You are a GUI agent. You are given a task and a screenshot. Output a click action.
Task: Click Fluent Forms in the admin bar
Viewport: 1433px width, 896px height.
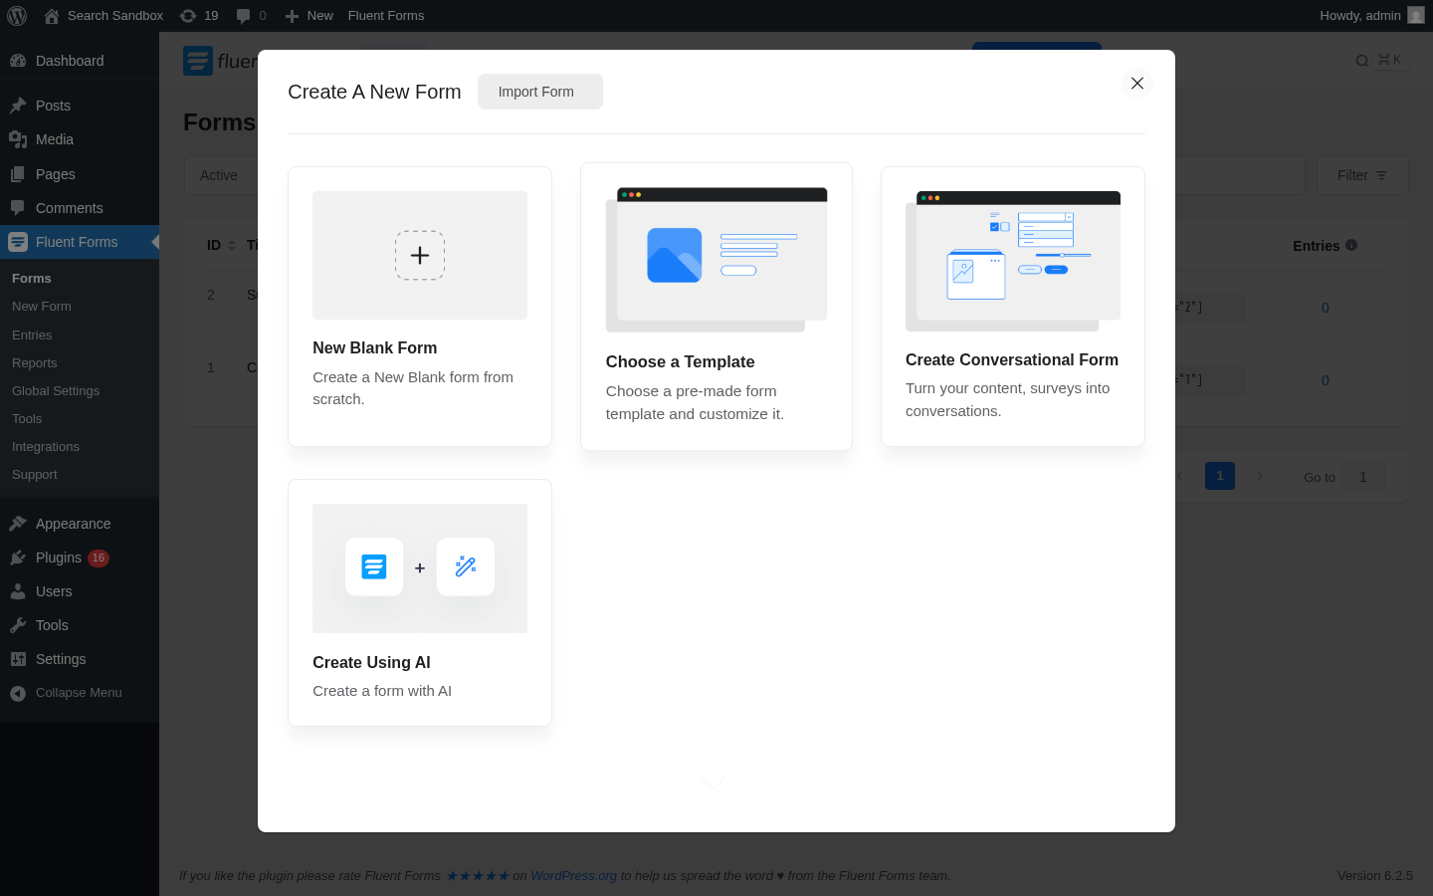click(386, 16)
